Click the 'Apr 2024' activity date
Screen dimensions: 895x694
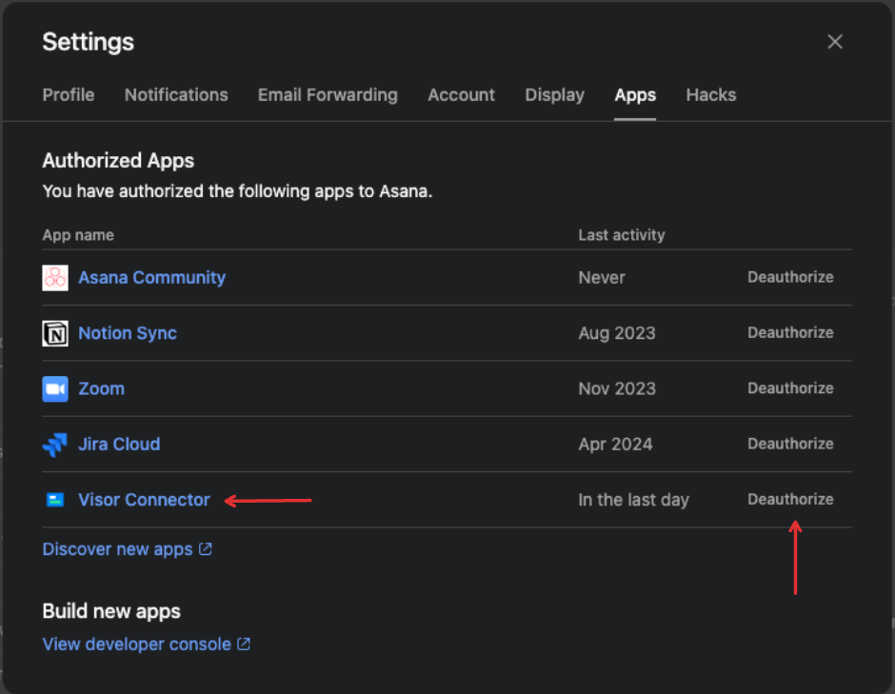tap(615, 444)
